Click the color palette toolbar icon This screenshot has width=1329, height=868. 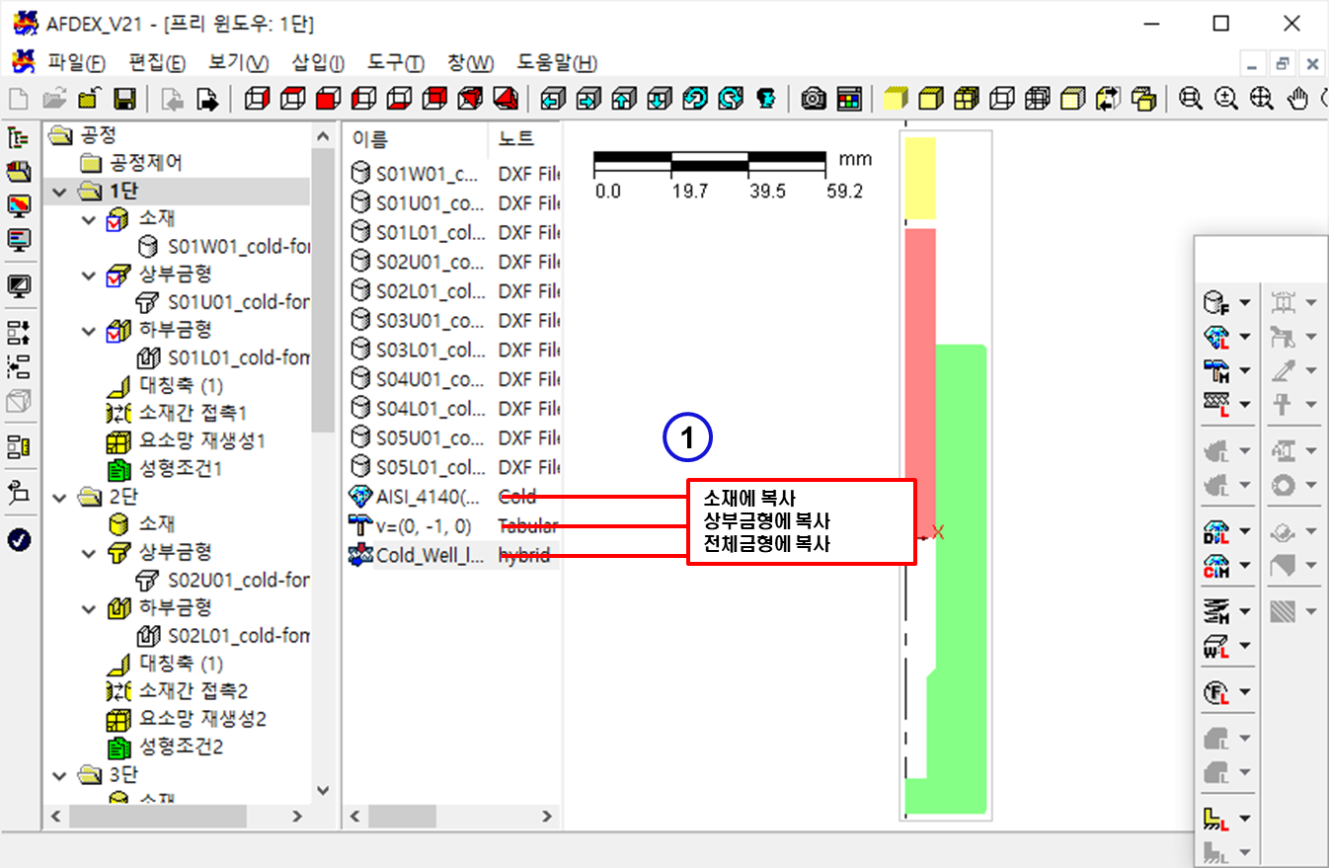pos(849,99)
